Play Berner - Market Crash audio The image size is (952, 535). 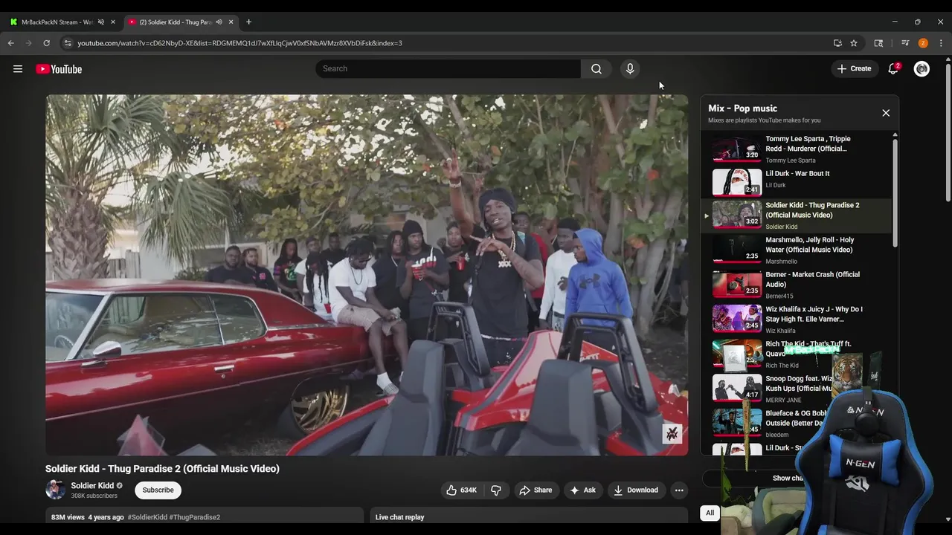coord(796,285)
